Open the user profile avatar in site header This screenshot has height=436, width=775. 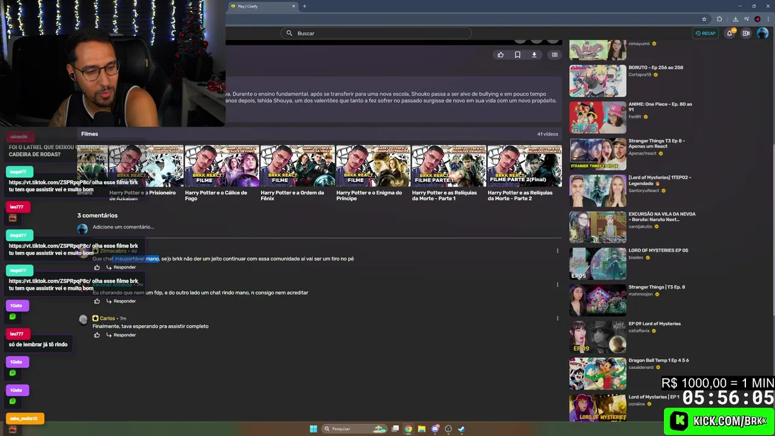click(762, 33)
